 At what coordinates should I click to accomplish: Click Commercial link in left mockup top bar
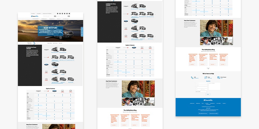point(33,13)
